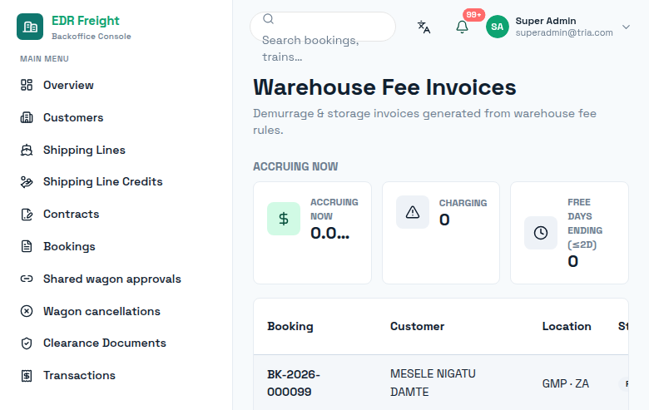This screenshot has width=649, height=410.
Task: Click the Clearance Documents shield icon
Action: pyautogui.click(x=27, y=343)
